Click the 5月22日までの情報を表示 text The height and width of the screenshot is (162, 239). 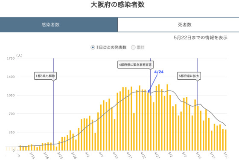point(201,38)
